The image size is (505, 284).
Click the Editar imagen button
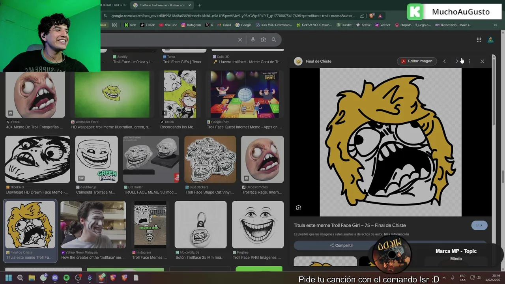pos(417,61)
